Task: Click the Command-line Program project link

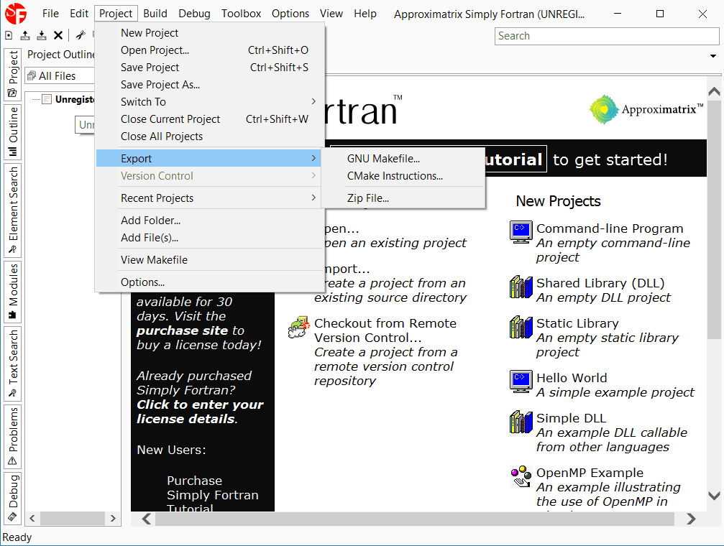Action: click(610, 228)
